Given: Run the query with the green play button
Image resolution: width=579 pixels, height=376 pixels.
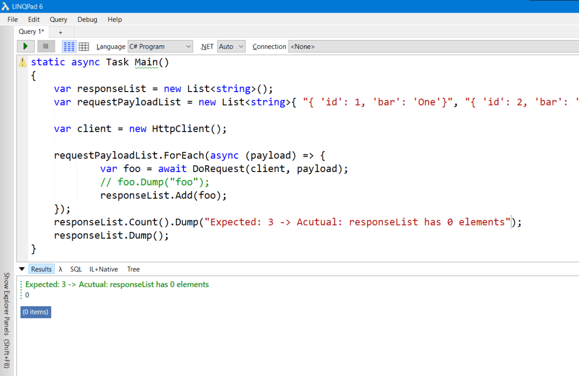Looking at the screenshot, I should pyautogui.click(x=26, y=46).
